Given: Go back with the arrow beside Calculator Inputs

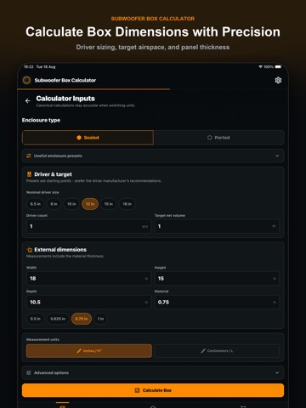Looking at the screenshot, I should [27, 101].
